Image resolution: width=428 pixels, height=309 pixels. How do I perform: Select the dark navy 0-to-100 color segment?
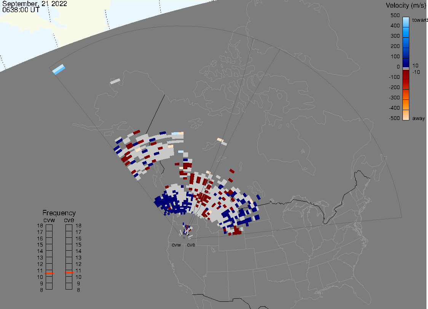[x=406, y=62]
